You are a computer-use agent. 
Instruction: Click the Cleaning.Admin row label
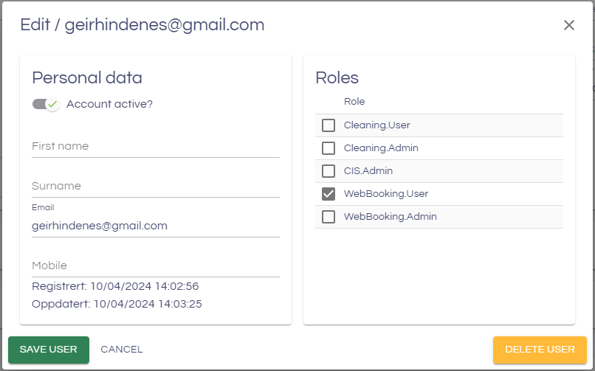pyautogui.click(x=381, y=148)
